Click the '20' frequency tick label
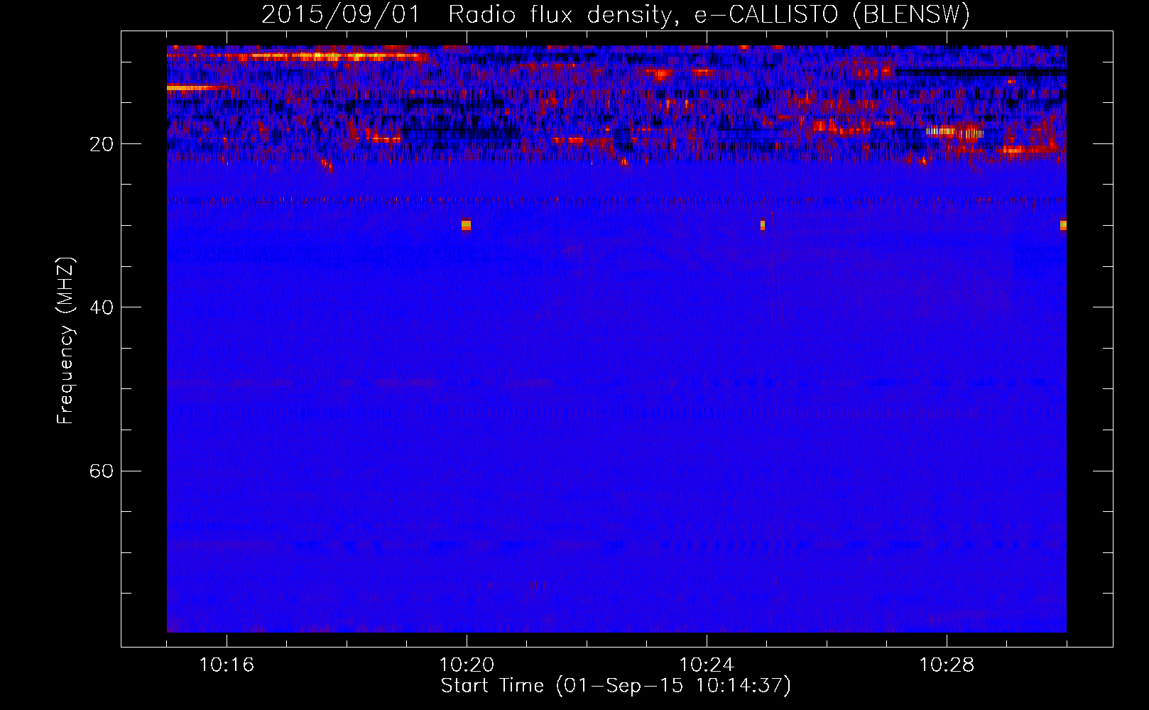Image resolution: width=1149 pixels, height=710 pixels. (101, 144)
